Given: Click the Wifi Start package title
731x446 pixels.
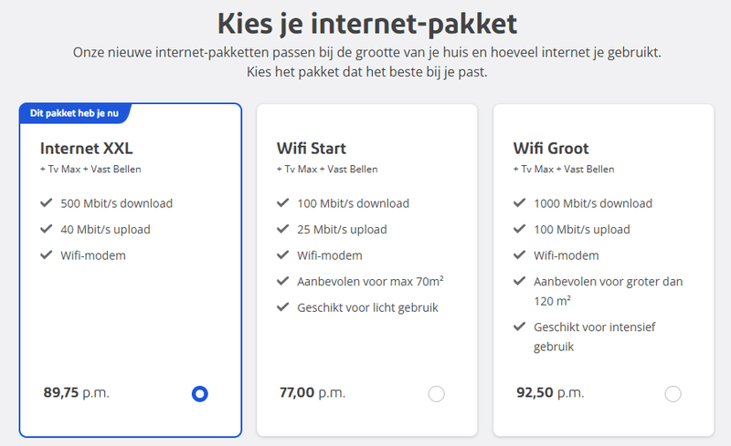Looking at the screenshot, I should tap(312, 148).
